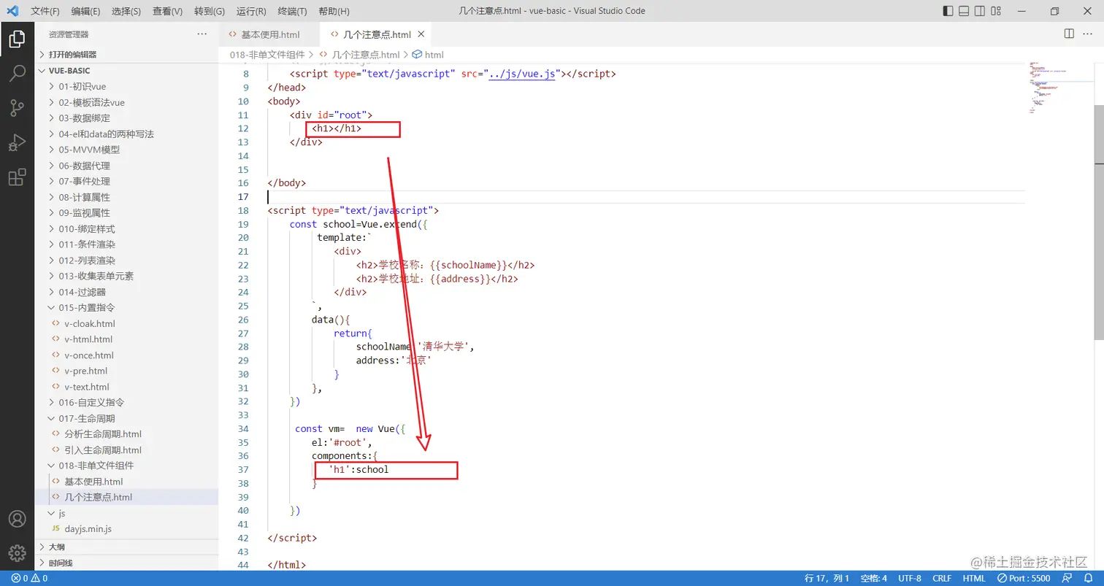Open the 终端(T) menu
This screenshot has width=1104, height=586.
[292, 11]
